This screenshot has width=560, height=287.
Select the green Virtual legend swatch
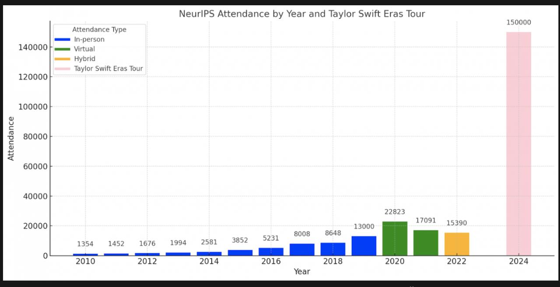click(x=62, y=49)
